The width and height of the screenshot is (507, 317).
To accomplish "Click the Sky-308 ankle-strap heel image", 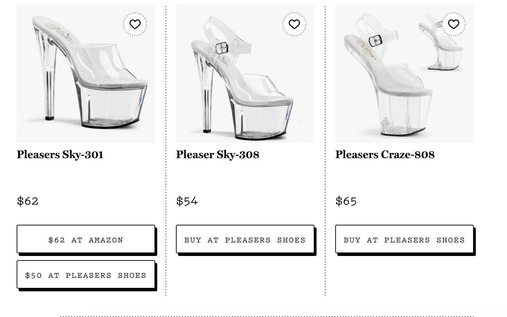I will pos(245,74).
